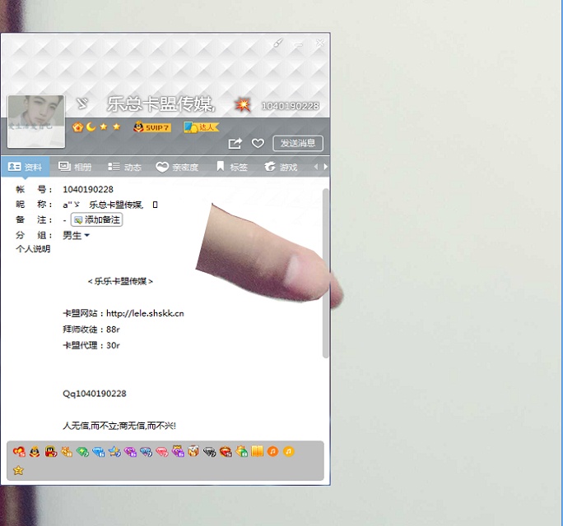Open the http://lele.shskk.cn link text
Image resolution: width=563 pixels, height=526 pixels.
pos(145,313)
